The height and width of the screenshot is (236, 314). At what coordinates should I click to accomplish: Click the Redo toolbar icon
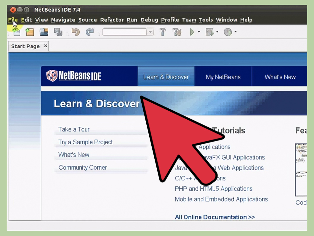pos(90,32)
